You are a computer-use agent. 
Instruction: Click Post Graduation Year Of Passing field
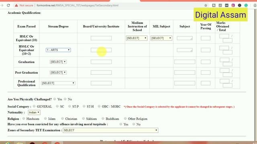point(206,72)
